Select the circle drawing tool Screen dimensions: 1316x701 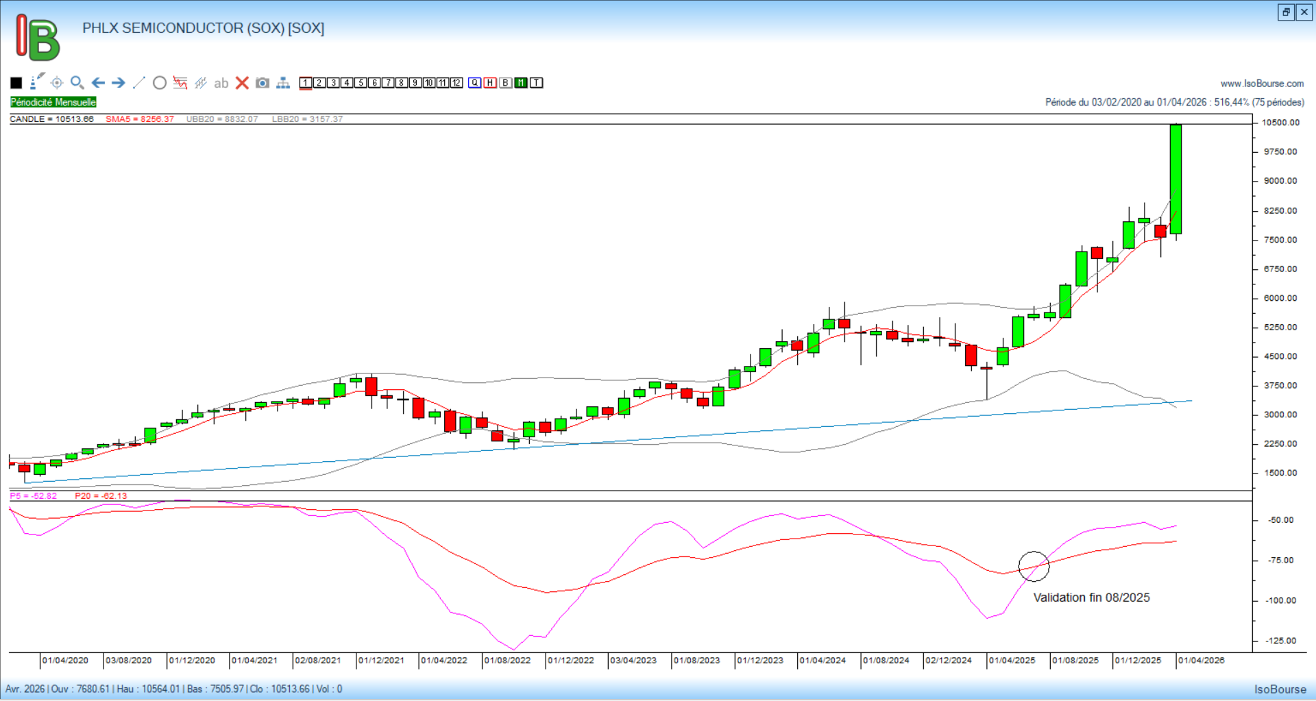[x=160, y=83]
